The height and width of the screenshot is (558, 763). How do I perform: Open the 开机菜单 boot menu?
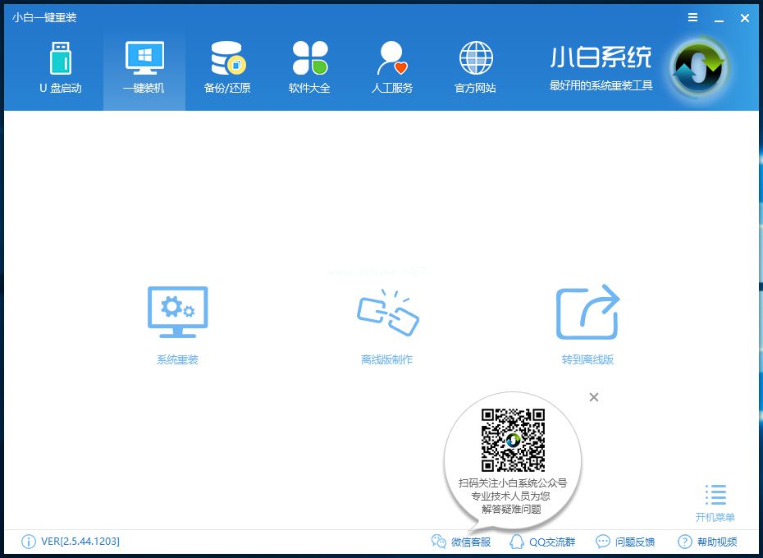coord(715,501)
